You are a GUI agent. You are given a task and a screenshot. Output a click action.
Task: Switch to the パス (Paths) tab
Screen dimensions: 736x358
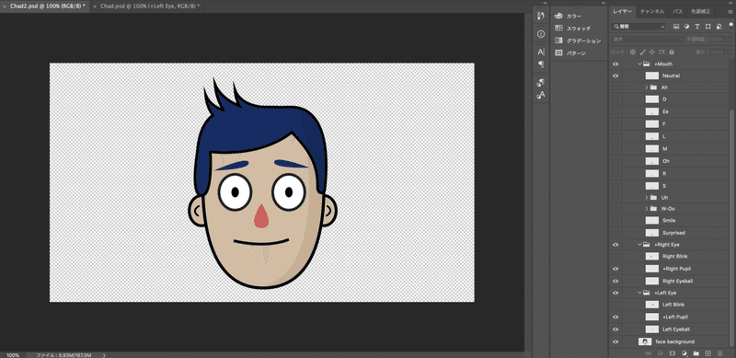(x=677, y=11)
